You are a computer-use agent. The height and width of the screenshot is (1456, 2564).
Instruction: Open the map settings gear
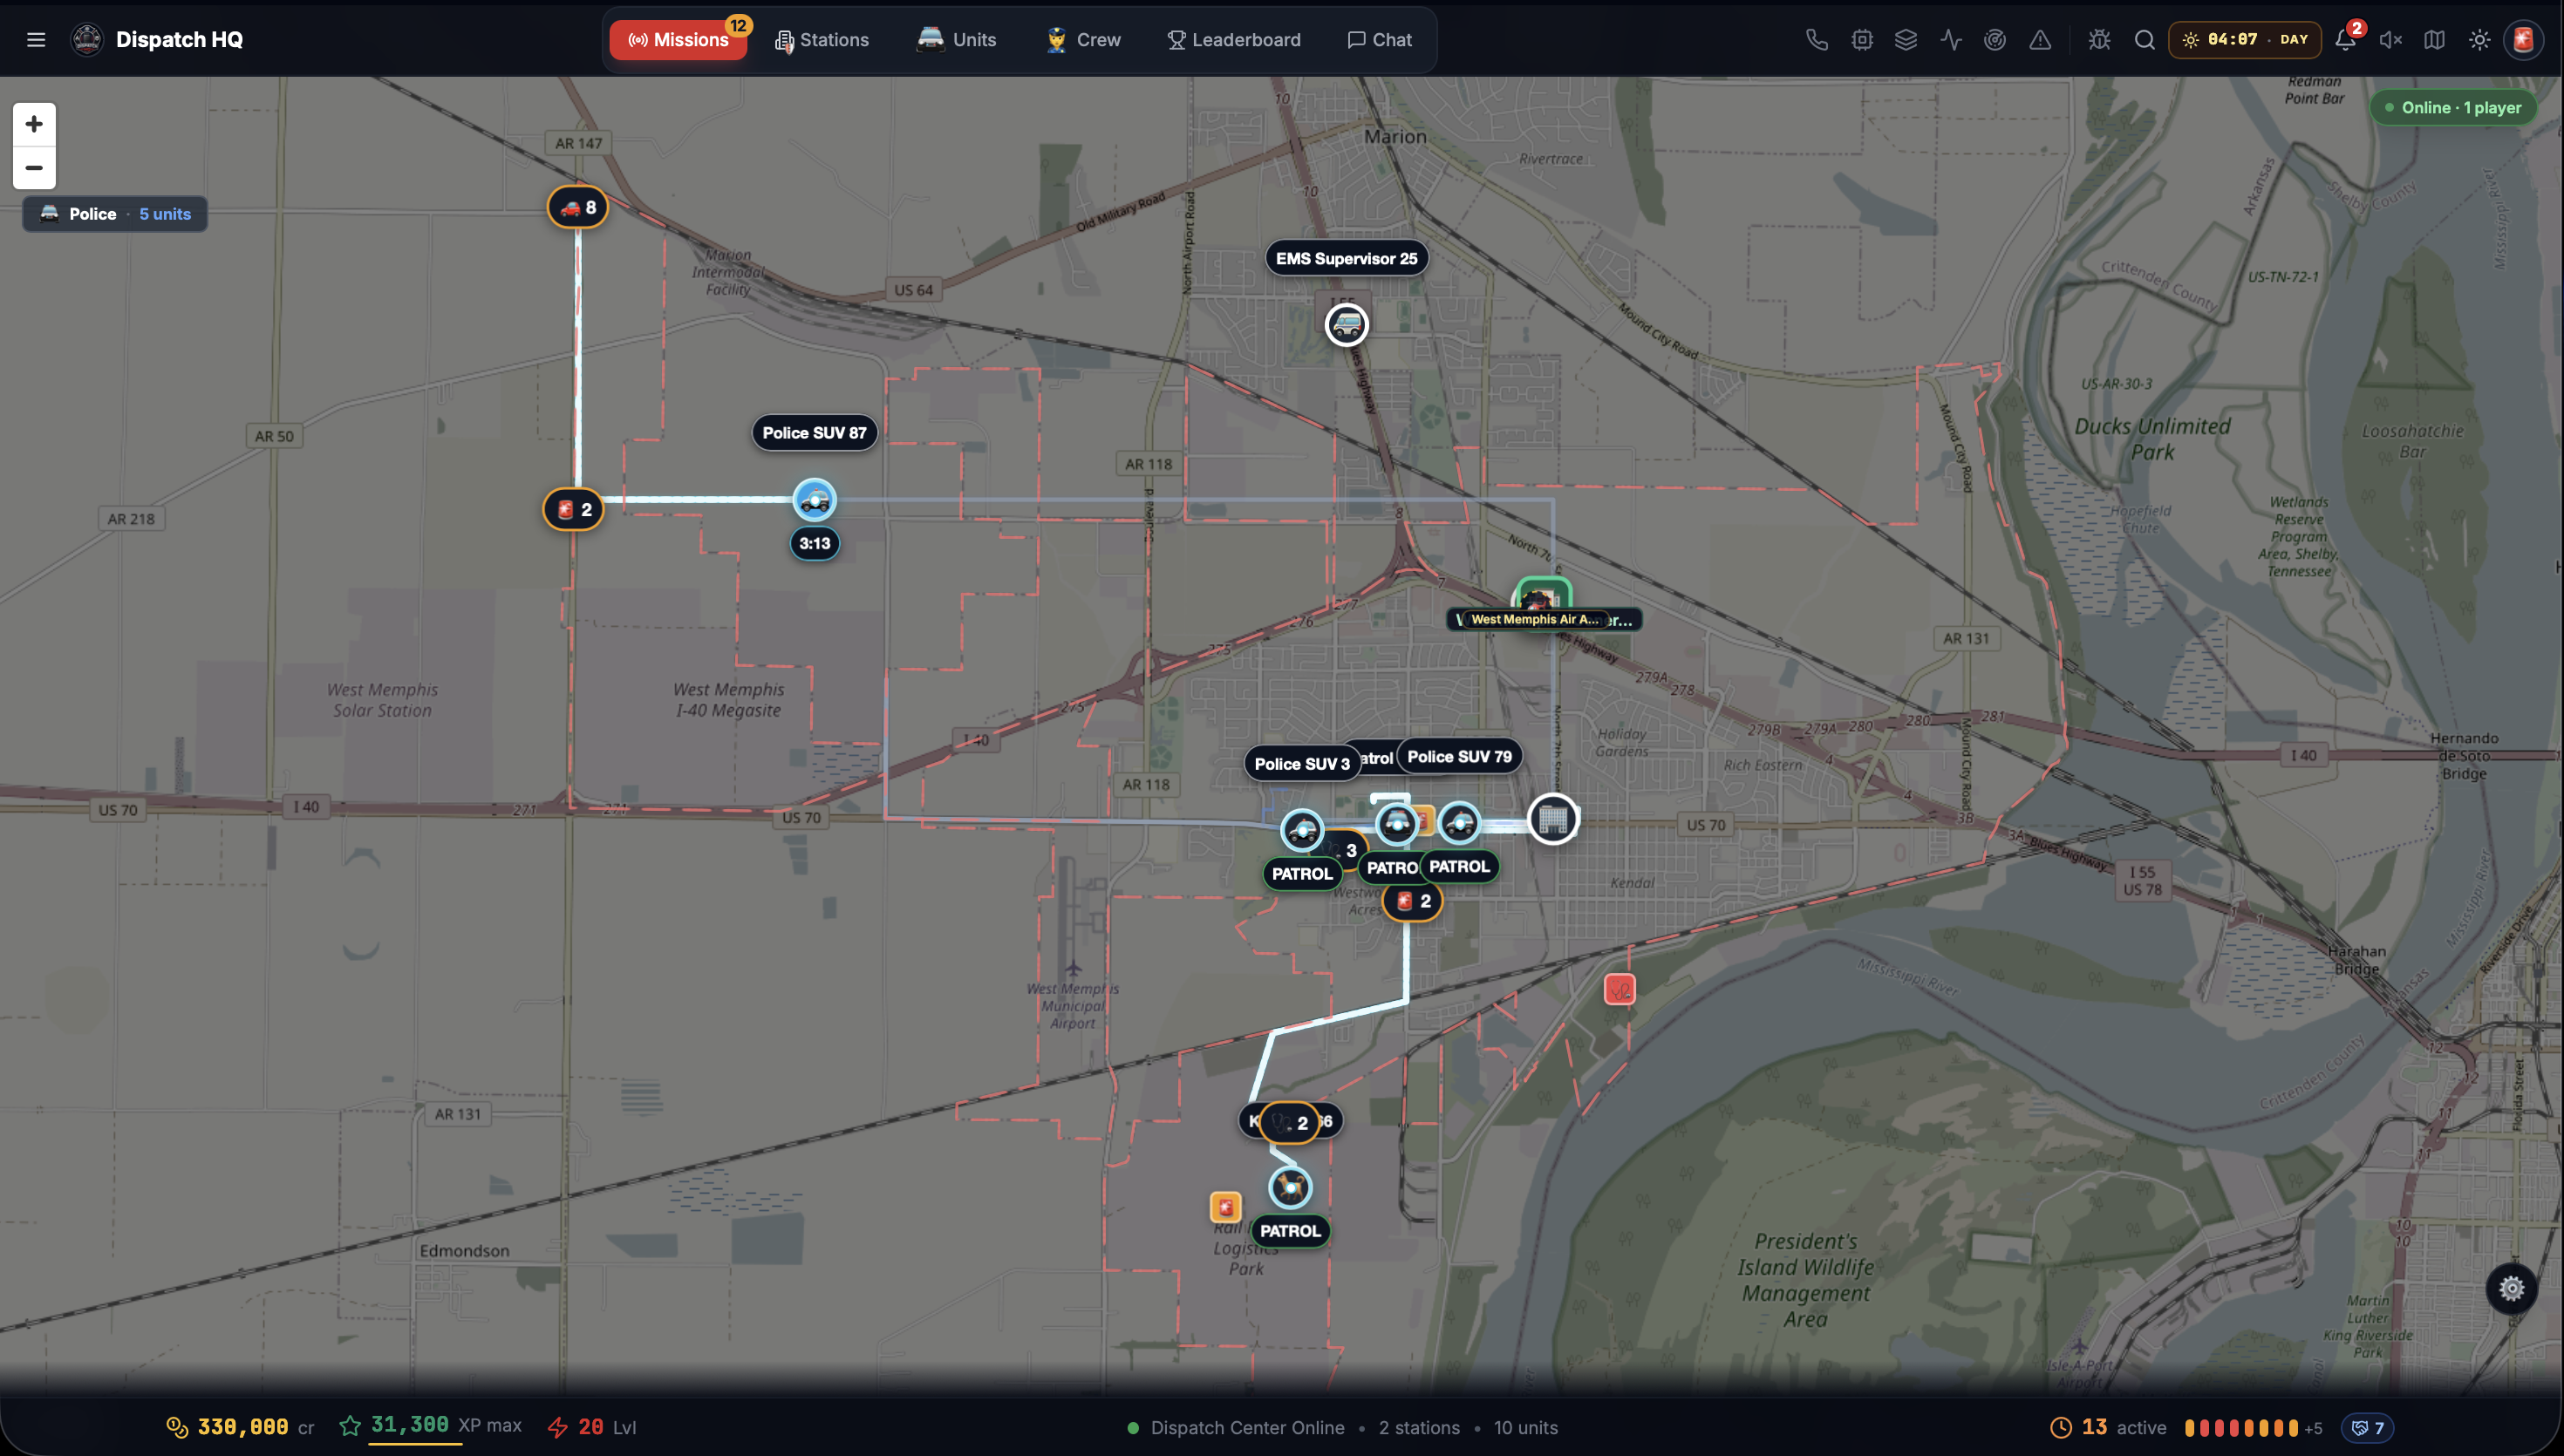[x=2511, y=1288]
